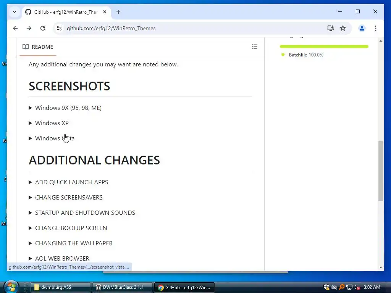Click the browser back arrow

point(15,28)
